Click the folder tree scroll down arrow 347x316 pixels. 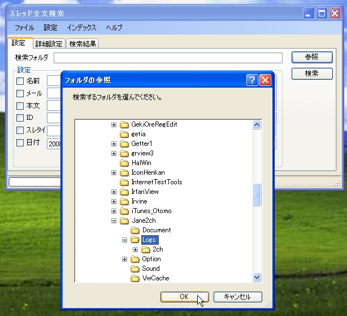(x=257, y=277)
